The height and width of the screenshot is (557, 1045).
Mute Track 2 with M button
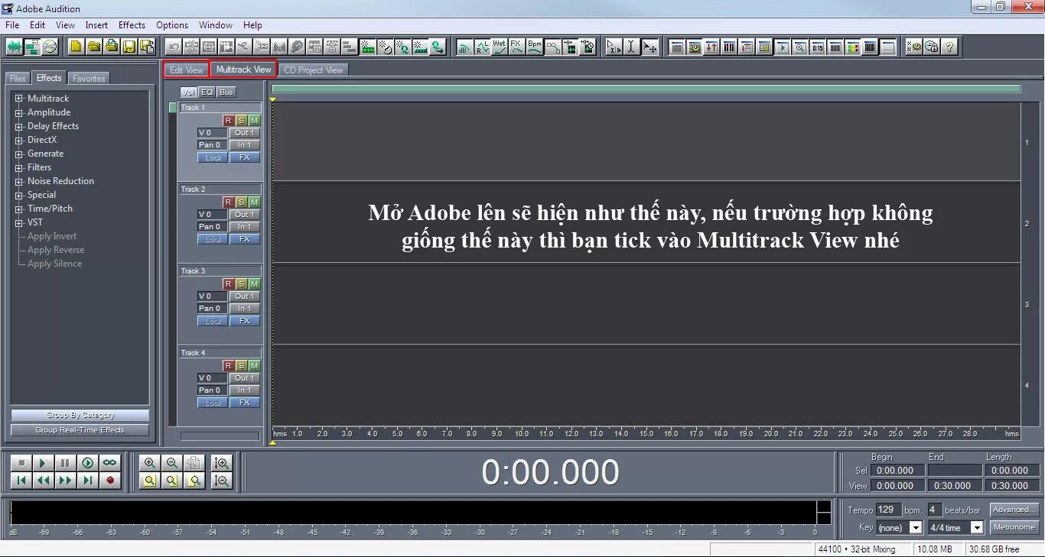click(x=254, y=202)
